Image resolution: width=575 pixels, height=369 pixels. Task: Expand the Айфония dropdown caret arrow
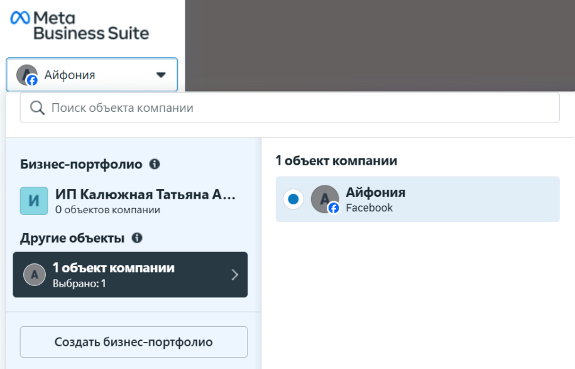(161, 75)
